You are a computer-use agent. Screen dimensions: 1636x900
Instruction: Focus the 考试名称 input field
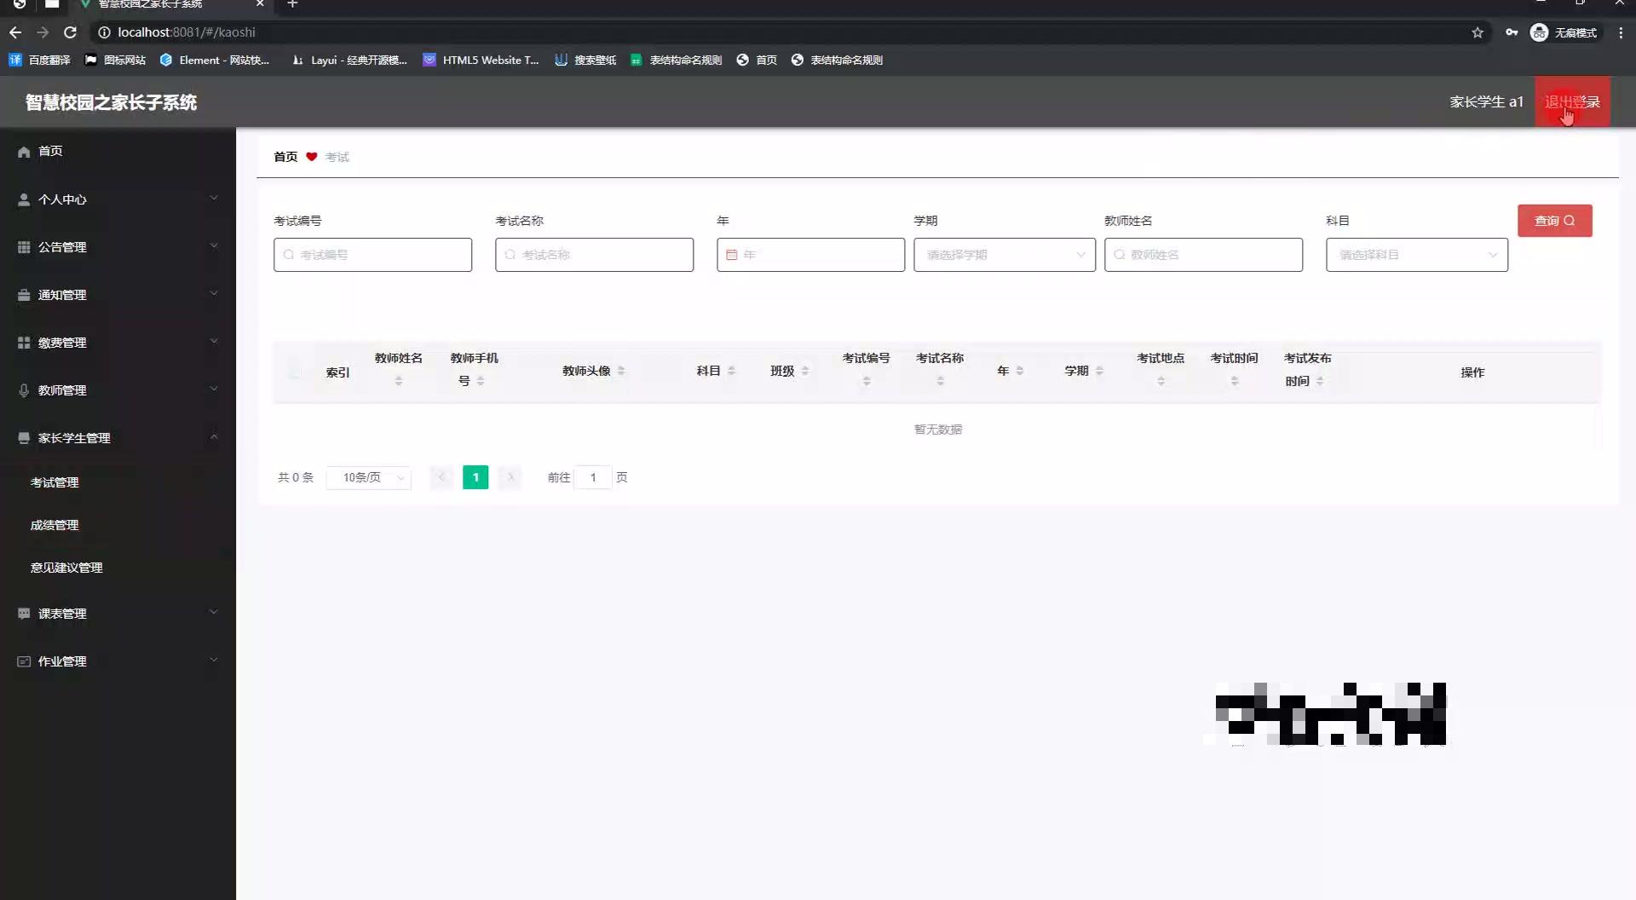(594, 255)
